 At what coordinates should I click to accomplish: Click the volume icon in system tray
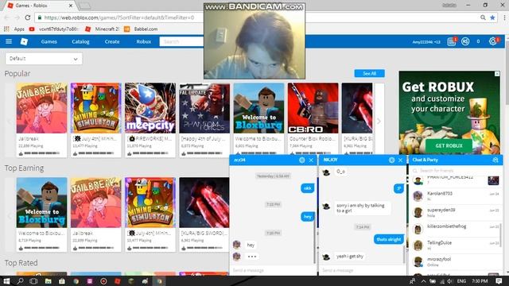[x=449, y=281]
